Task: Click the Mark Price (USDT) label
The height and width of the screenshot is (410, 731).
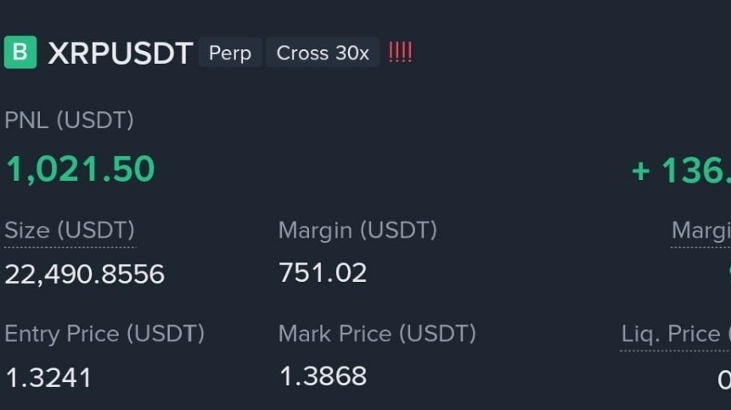Action: pyautogui.click(x=377, y=334)
